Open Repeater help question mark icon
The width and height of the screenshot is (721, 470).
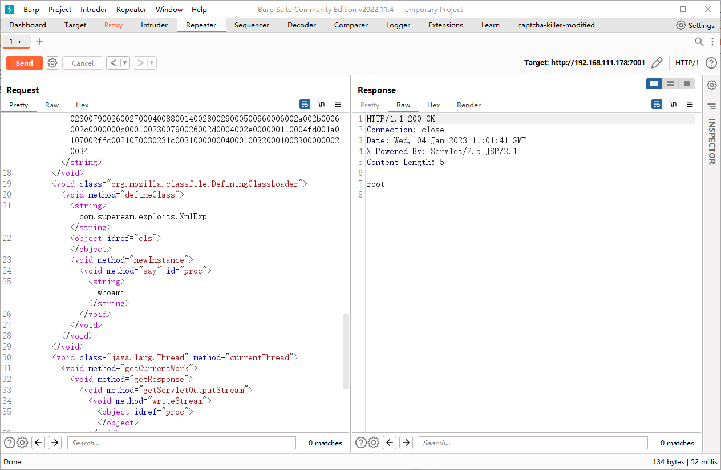(711, 63)
